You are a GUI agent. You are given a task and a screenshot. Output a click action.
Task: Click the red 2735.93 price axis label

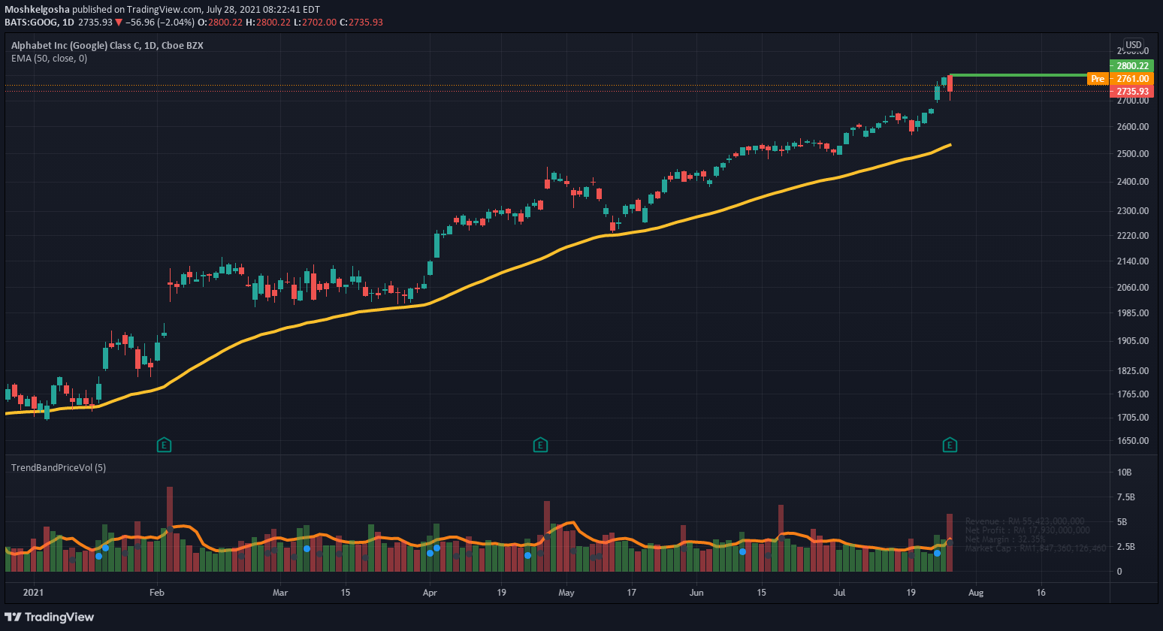1132,92
